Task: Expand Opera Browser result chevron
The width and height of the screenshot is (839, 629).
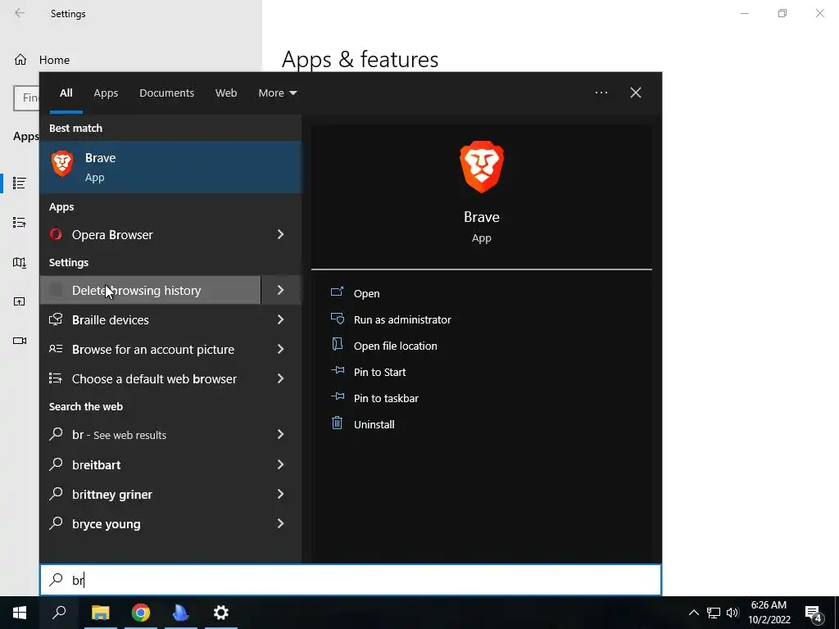Action: [280, 234]
